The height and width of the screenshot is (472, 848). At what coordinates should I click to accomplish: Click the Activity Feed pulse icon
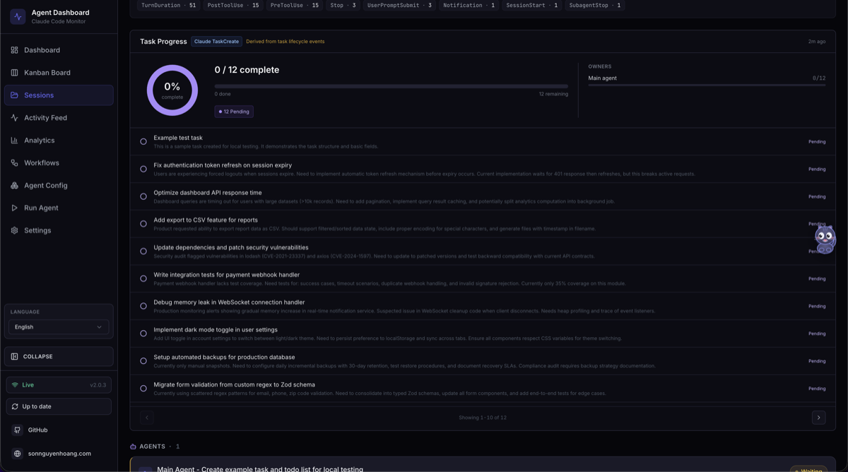(x=14, y=118)
